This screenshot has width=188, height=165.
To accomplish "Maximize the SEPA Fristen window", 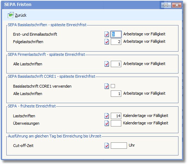I will click(166, 5).
